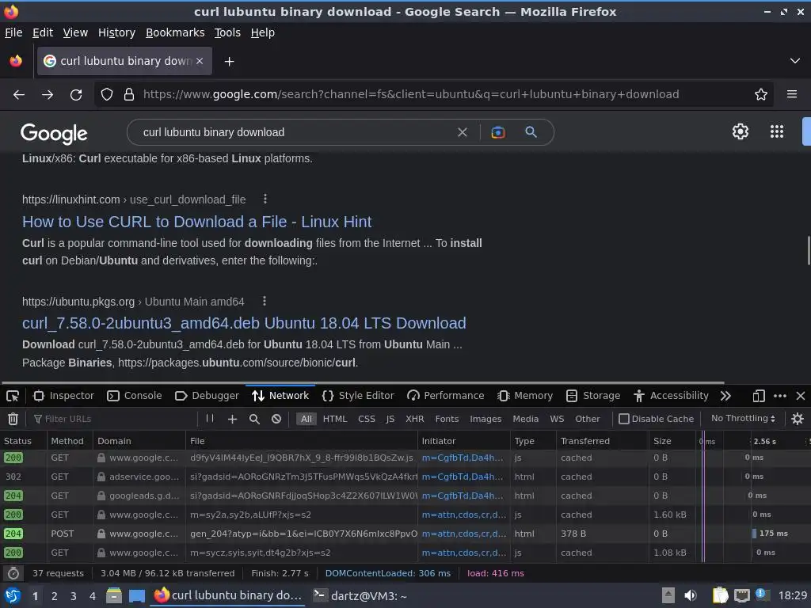Filter requests by Fonts
Screen dimensions: 811x608
point(447,419)
